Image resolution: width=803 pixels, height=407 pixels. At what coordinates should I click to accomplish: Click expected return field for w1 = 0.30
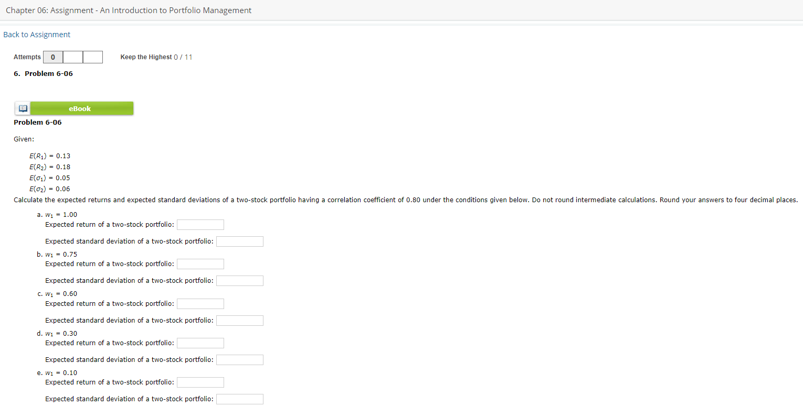point(200,343)
